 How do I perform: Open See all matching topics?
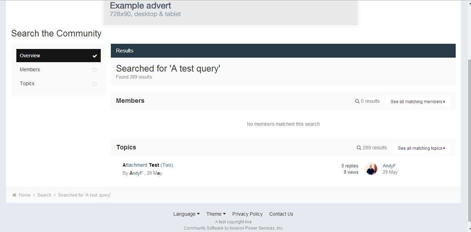(x=421, y=148)
